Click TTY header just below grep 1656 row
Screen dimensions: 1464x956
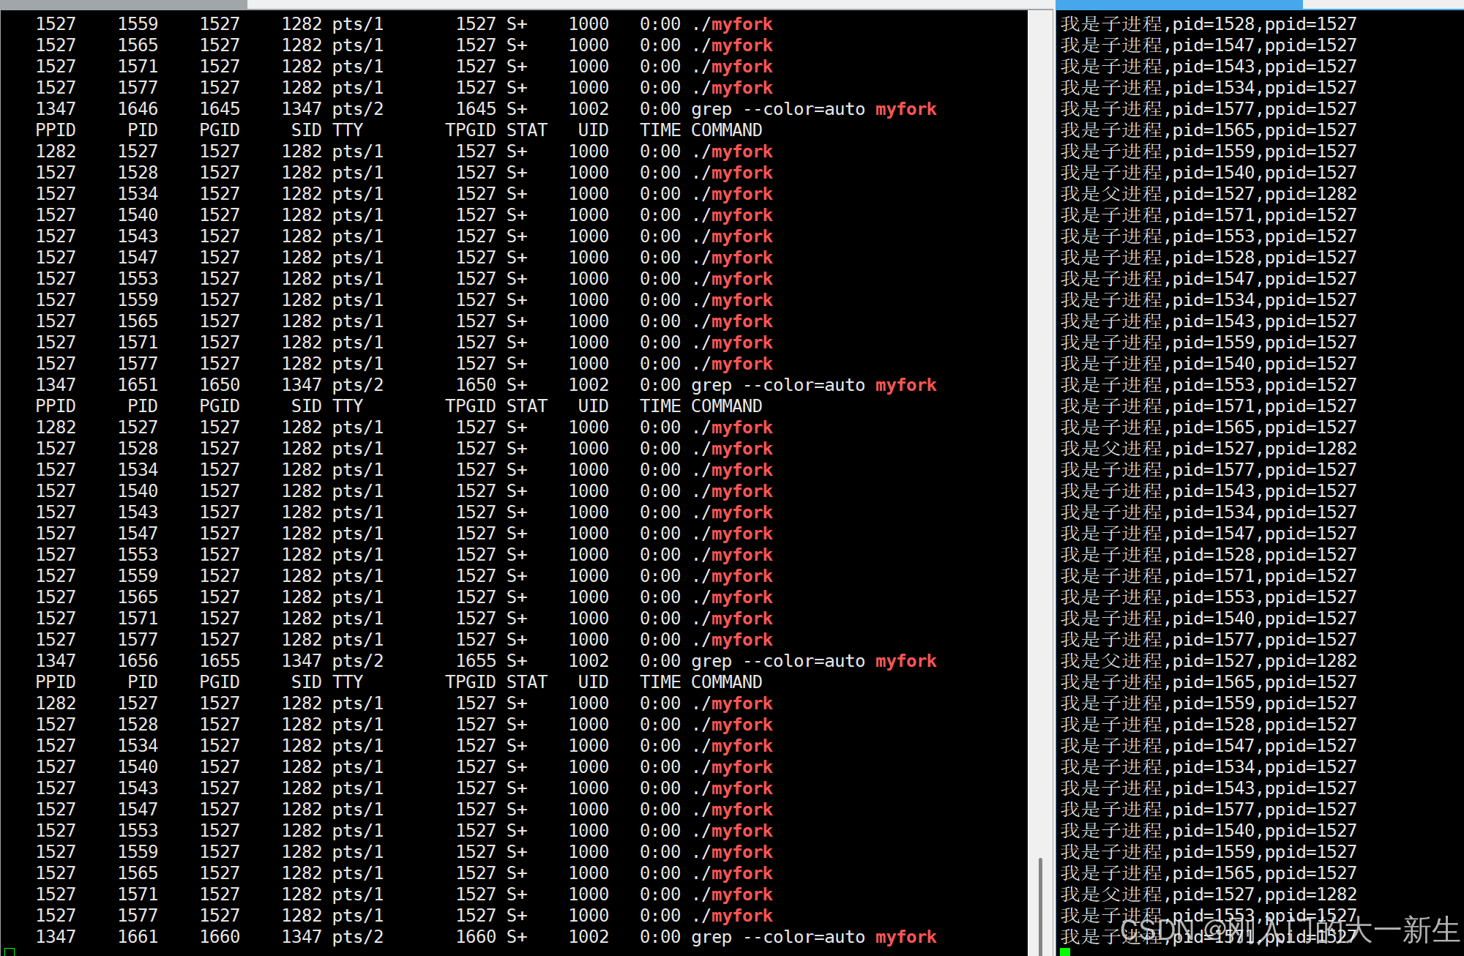(x=348, y=682)
